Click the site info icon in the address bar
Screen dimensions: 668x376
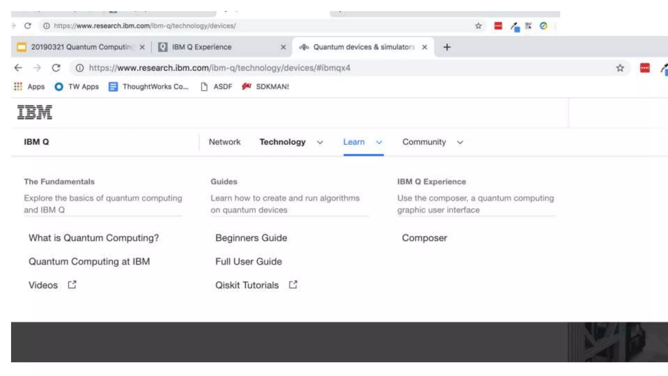click(x=80, y=68)
